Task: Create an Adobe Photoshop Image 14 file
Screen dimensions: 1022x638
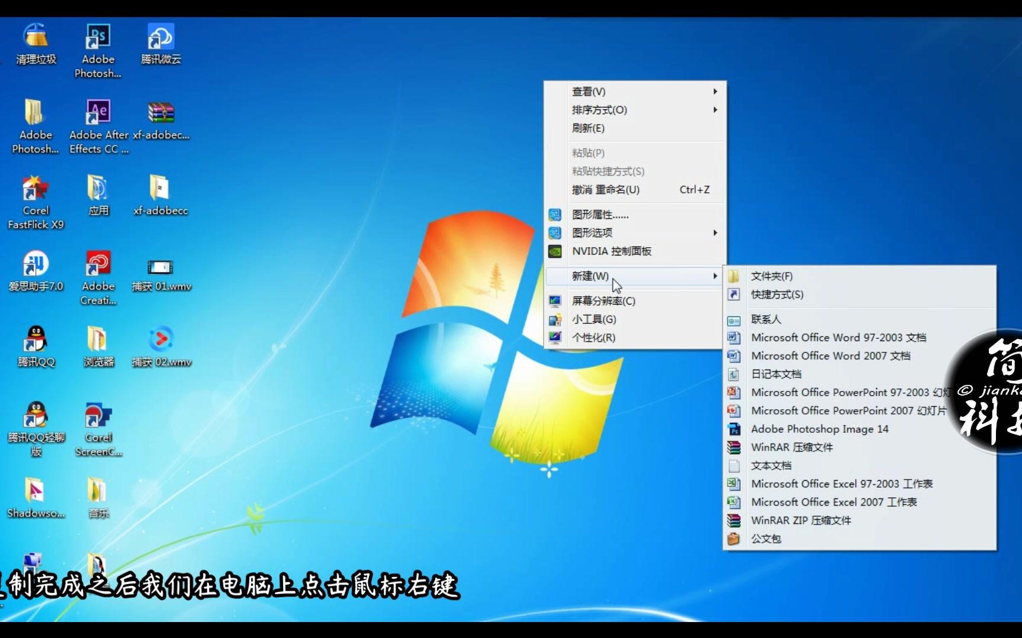Action: click(860, 429)
